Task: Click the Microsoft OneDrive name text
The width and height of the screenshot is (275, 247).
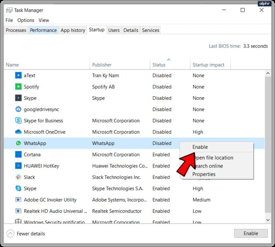Action: (45, 132)
